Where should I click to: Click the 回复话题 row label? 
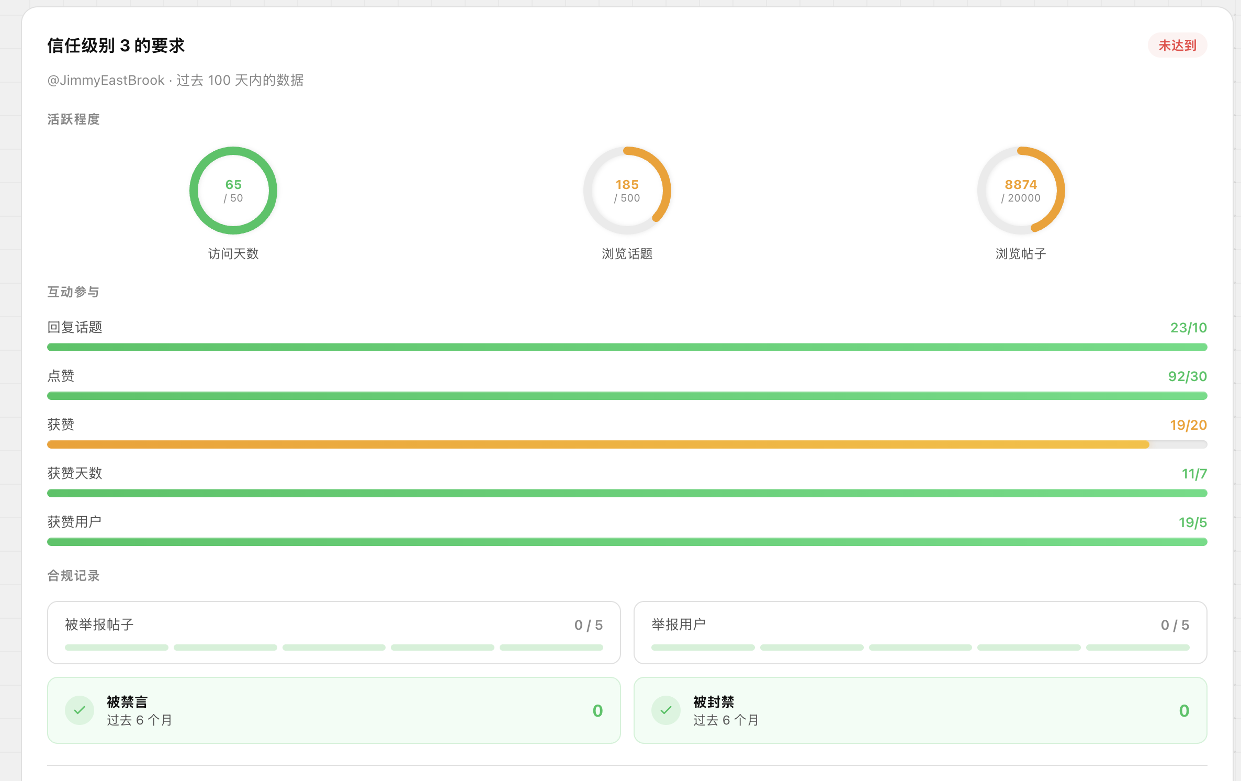[75, 327]
